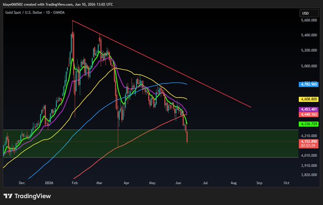
Task: Click the 4,210.000 axis value
Action: tap(309, 136)
